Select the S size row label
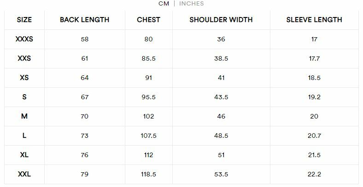 tap(24, 97)
